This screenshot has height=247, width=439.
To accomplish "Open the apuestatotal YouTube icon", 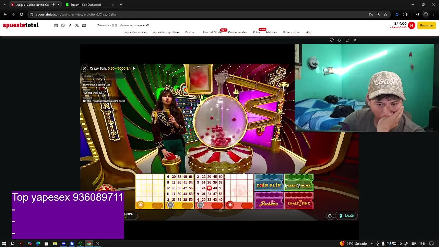I will [x=84, y=25].
